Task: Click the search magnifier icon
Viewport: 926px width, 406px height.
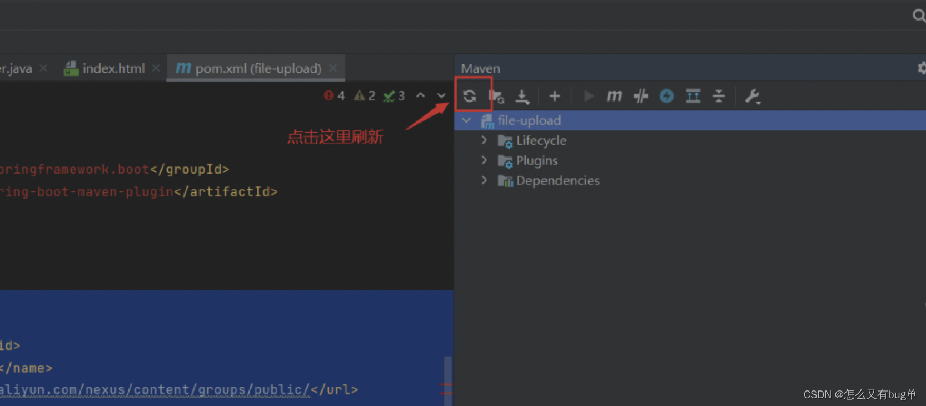Action: [919, 16]
